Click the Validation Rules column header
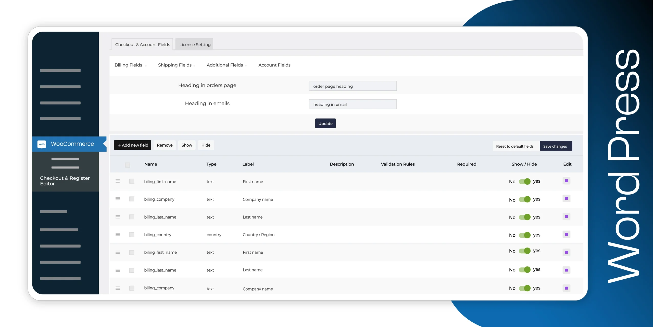Image resolution: width=653 pixels, height=327 pixels. [398, 164]
